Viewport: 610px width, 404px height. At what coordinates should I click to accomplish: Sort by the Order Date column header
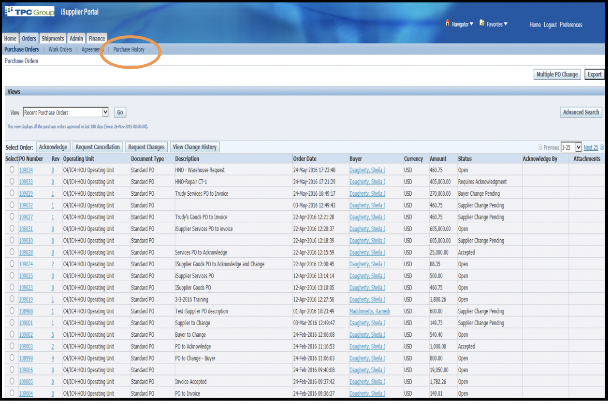(x=305, y=159)
